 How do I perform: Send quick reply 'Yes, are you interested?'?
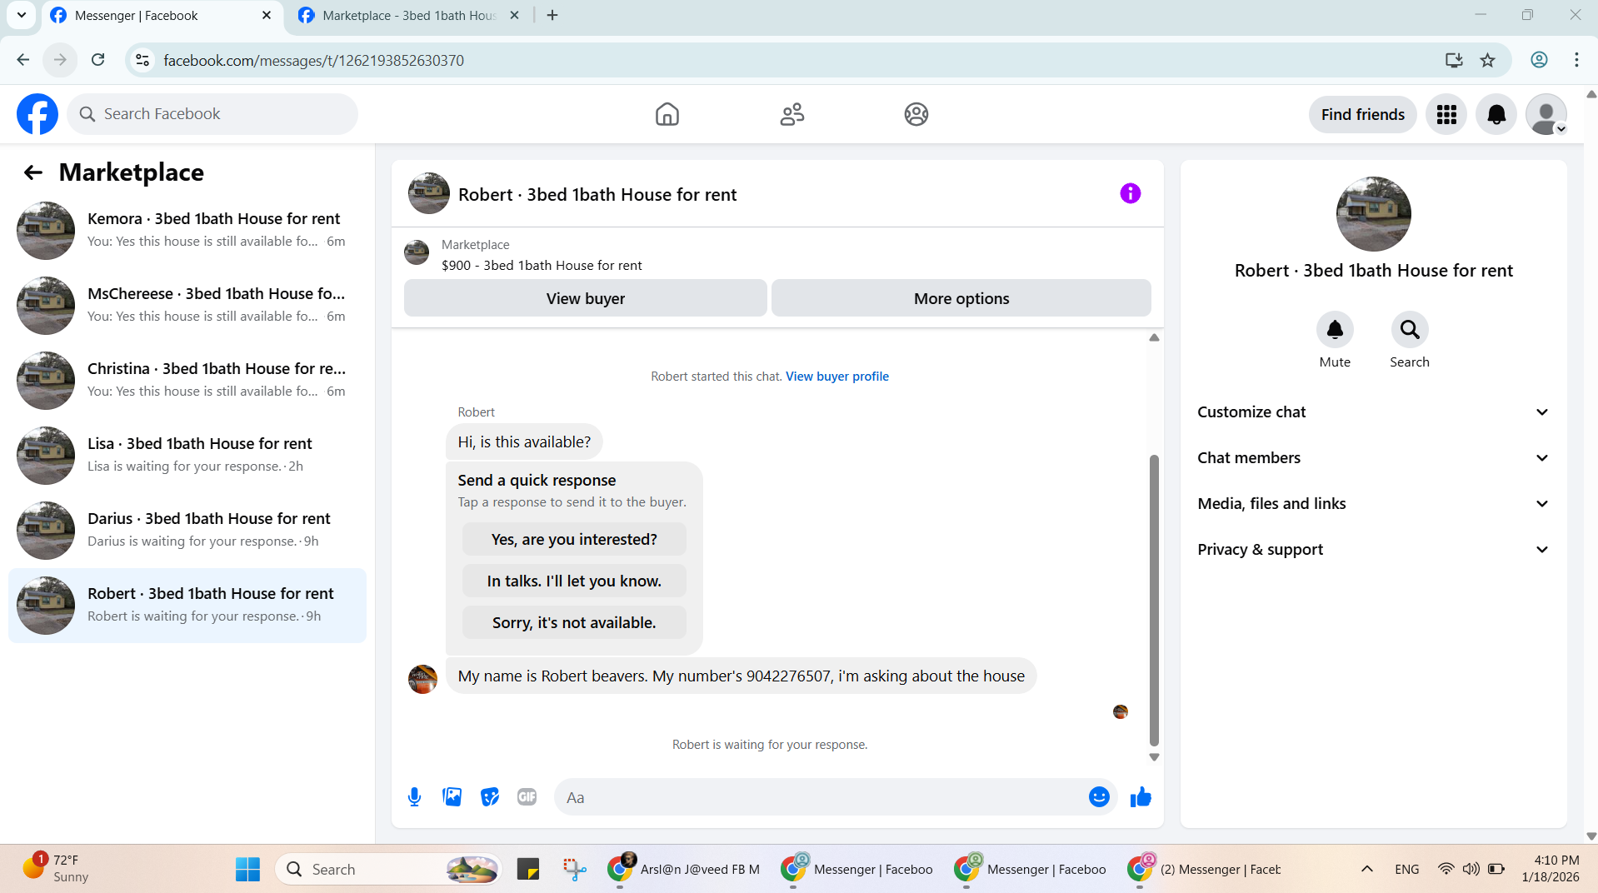click(574, 539)
